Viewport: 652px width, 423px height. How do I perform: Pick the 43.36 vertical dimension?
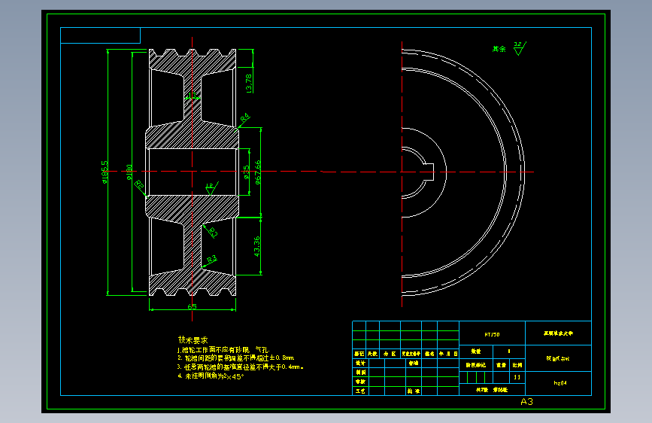tap(257, 246)
